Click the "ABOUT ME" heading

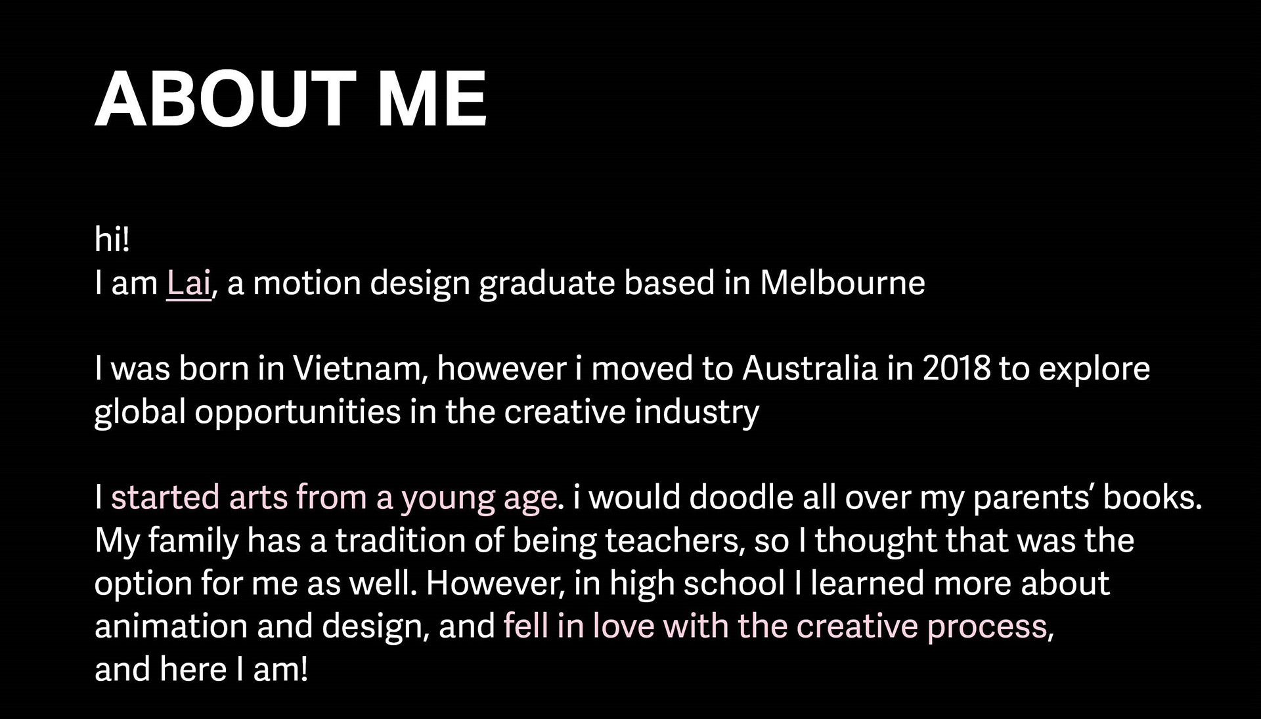(291, 100)
